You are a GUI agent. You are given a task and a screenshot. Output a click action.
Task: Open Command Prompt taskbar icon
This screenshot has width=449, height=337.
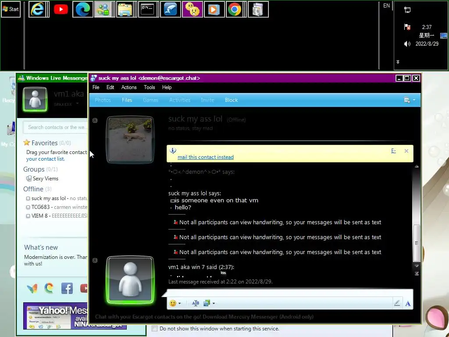pyautogui.click(x=147, y=9)
